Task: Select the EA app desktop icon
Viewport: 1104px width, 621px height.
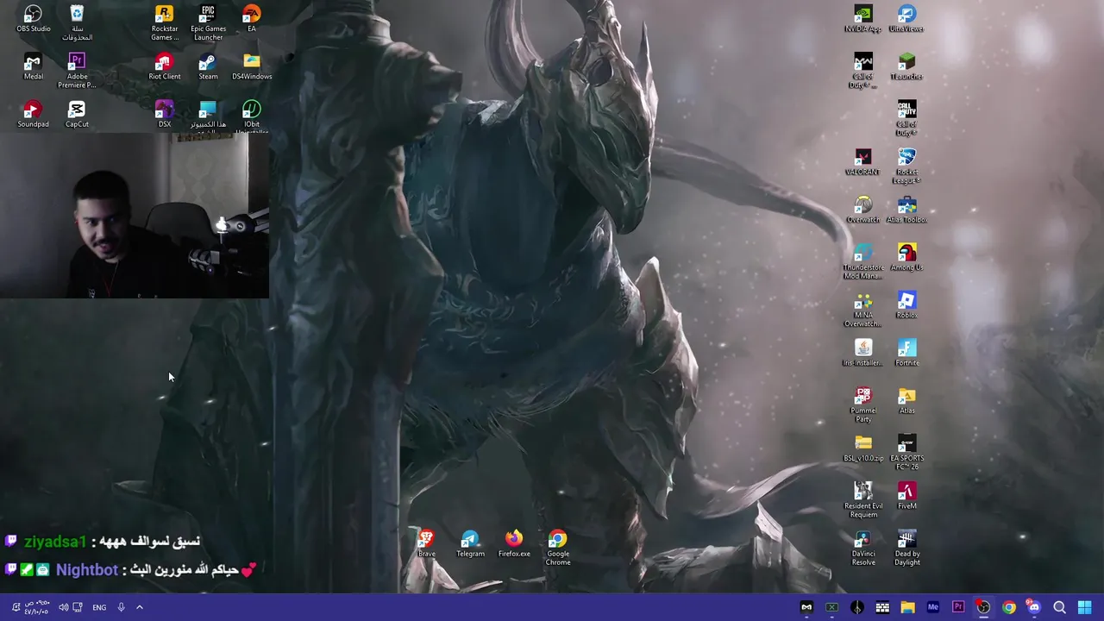Action: [x=251, y=19]
